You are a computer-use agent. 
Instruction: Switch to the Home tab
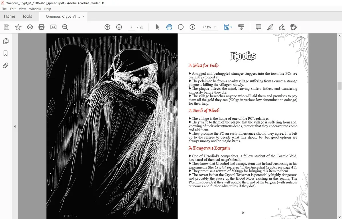(9, 16)
